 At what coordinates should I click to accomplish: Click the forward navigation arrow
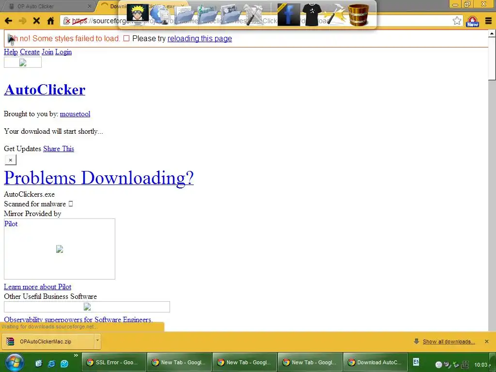pos(22,21)
